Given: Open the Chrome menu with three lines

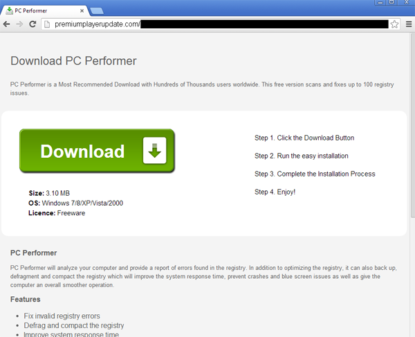Looking at the screenshot, I should tap(409, 24).
